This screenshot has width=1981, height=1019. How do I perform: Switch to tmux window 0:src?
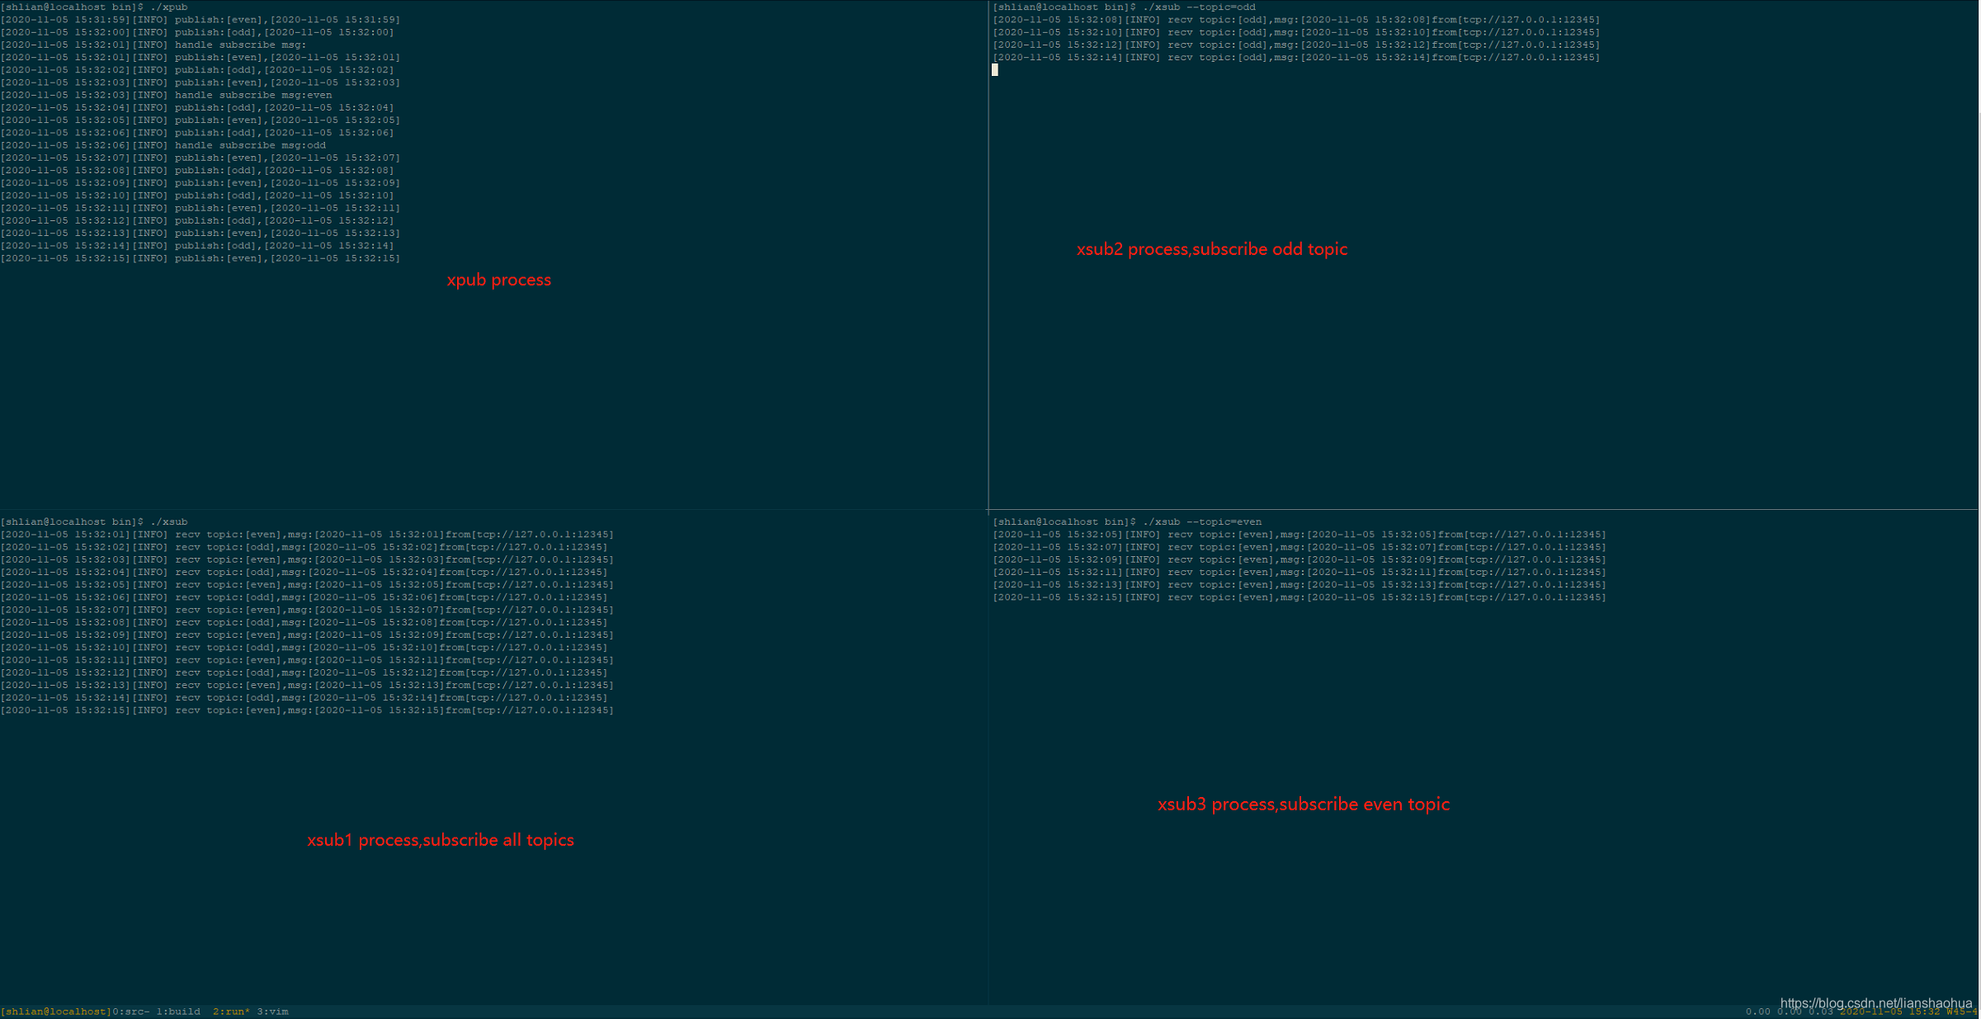coord(130,1012)
